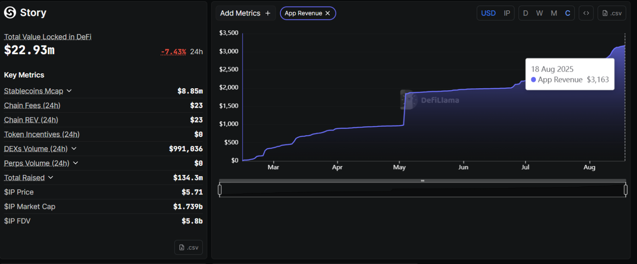Expand Total Raised details
This screenshot has height=264, width=637.
click(51, 177)
